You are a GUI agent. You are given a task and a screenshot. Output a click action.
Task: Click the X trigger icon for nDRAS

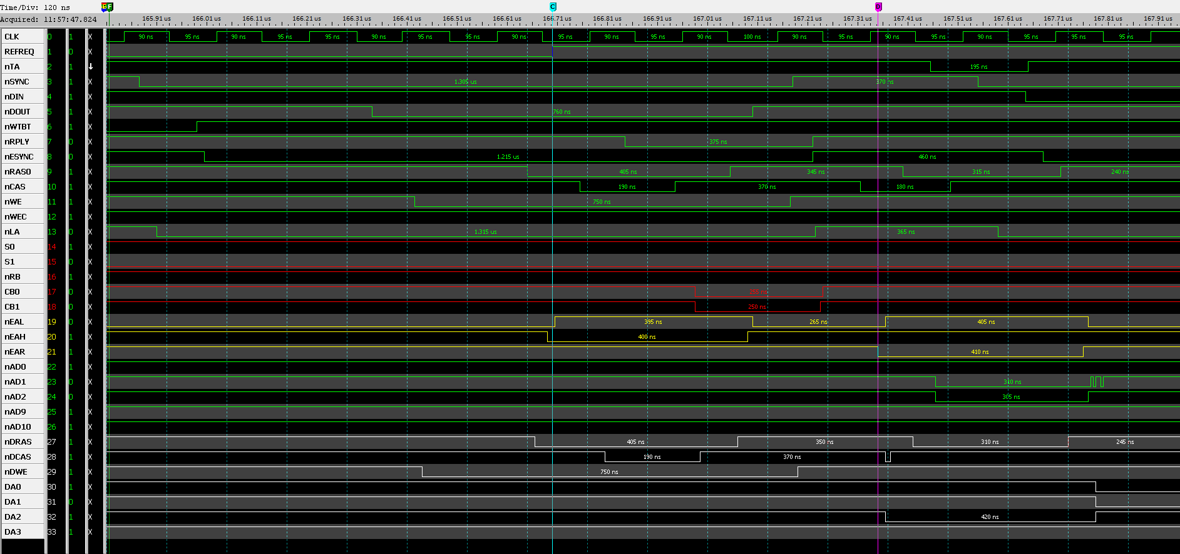pyautogui.click(x=90, y=442)
